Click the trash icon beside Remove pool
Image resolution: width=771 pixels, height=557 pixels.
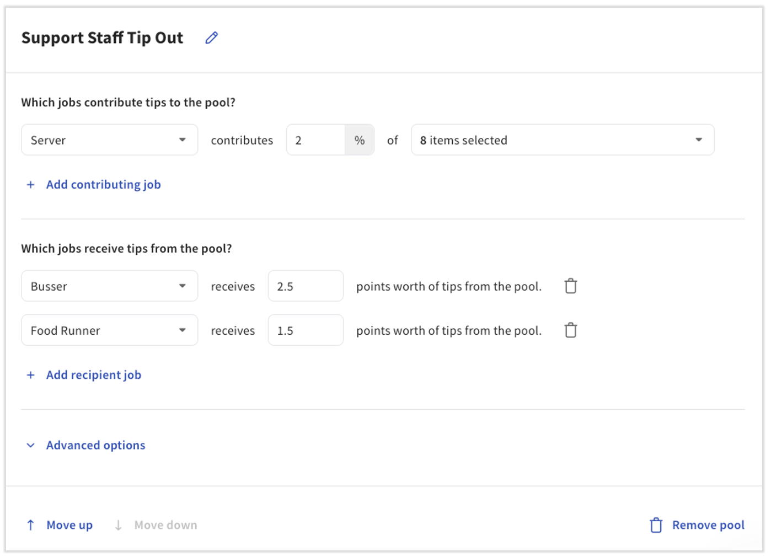(656, 525)
